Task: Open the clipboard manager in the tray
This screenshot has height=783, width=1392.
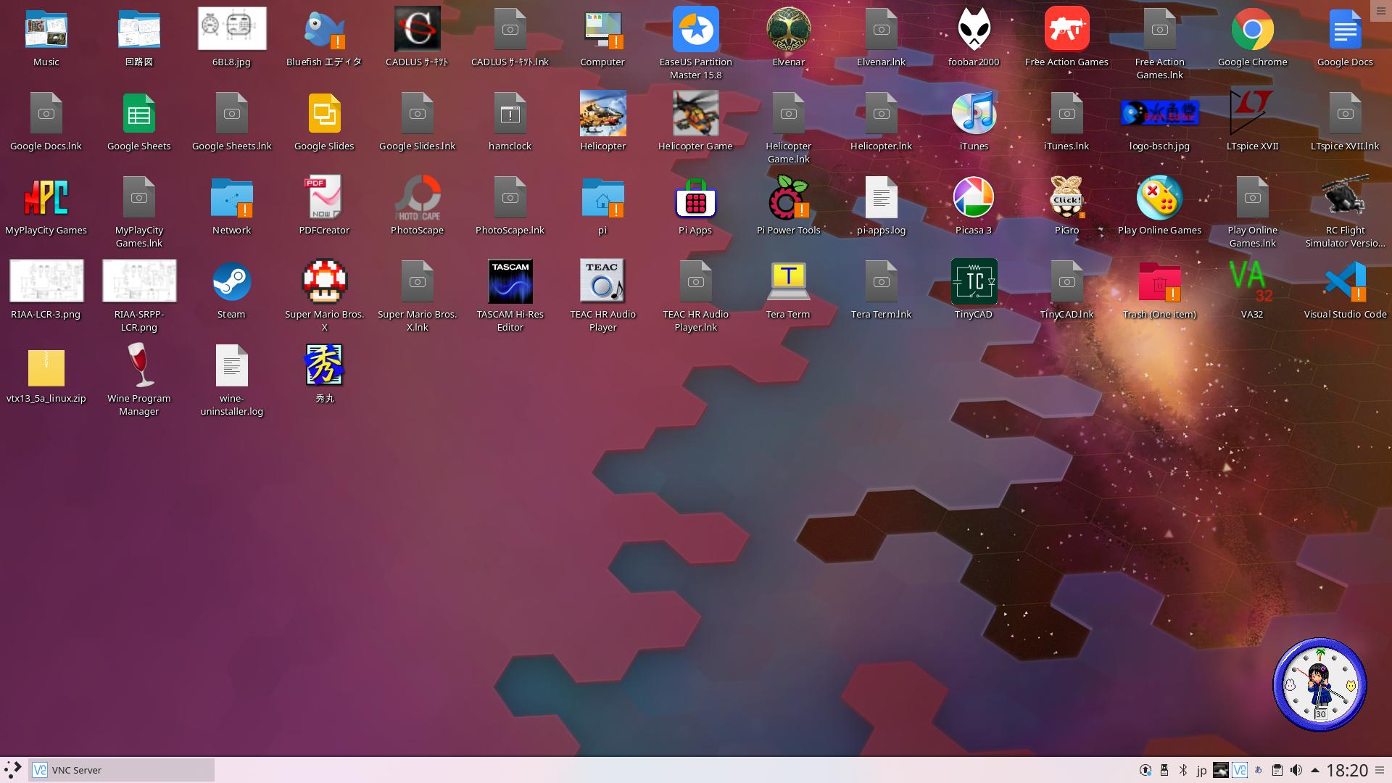Action: point(1276,770)
